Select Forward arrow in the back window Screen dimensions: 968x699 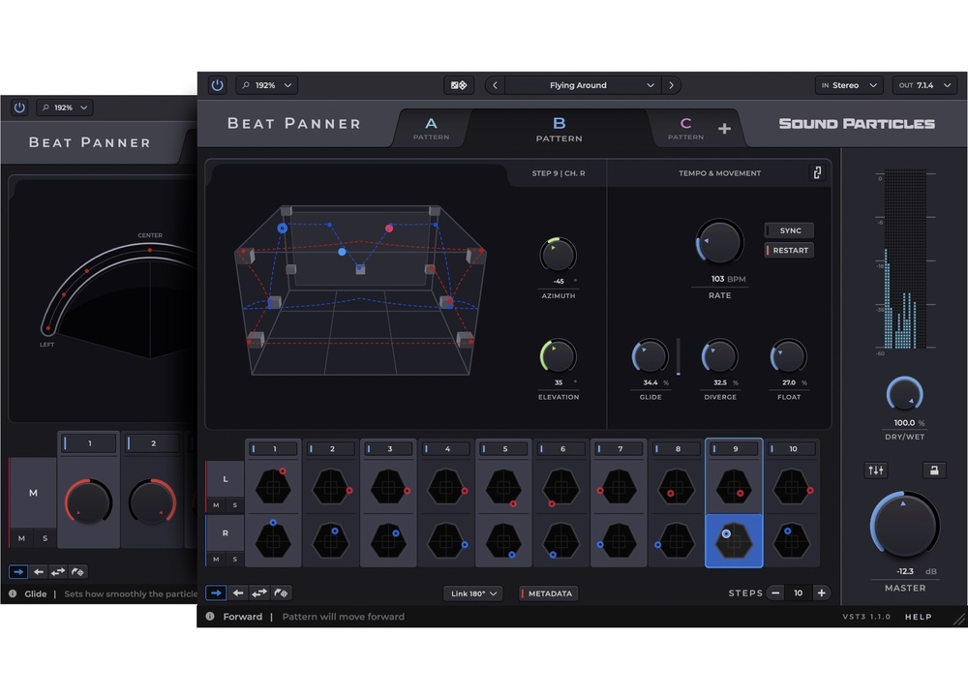18,572
